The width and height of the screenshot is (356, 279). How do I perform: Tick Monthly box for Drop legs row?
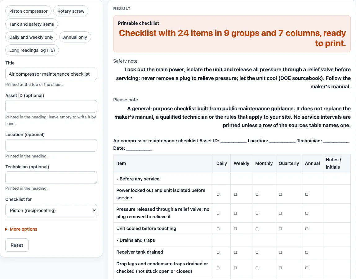(257, 268)
